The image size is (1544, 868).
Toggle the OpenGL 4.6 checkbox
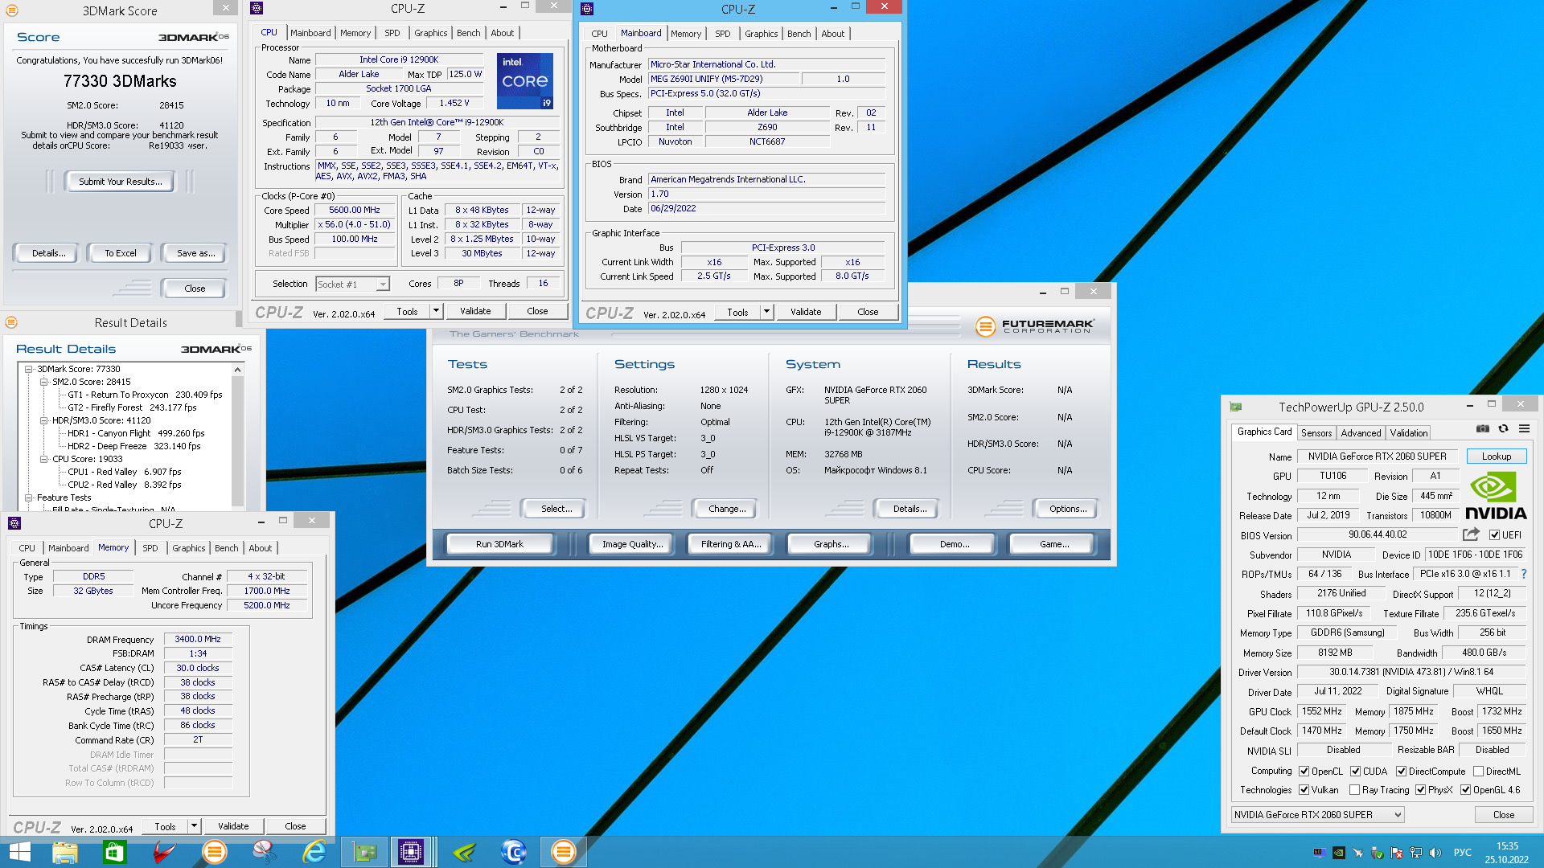1465,790
